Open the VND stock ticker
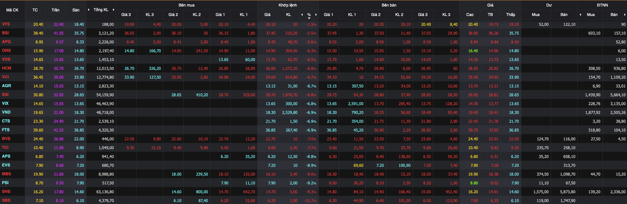 pyautogui.click(x=6, y=112)
